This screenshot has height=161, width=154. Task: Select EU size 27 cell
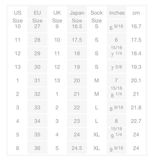tap(37, 26)
